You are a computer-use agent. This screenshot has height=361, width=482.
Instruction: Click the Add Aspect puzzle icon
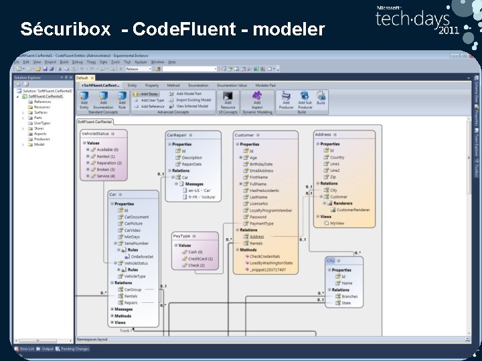257,100
